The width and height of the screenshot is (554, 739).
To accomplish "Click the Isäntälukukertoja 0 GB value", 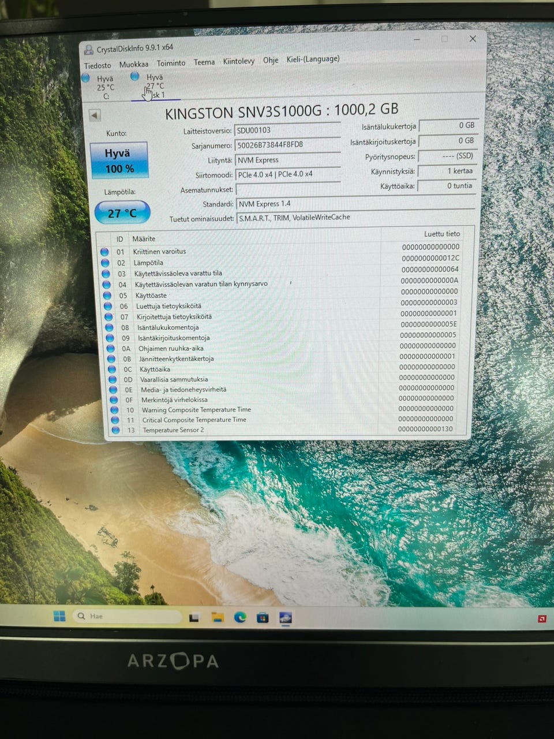I will (x=448, y=125).
